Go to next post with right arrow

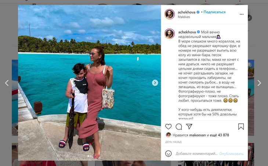pos(259,83)
